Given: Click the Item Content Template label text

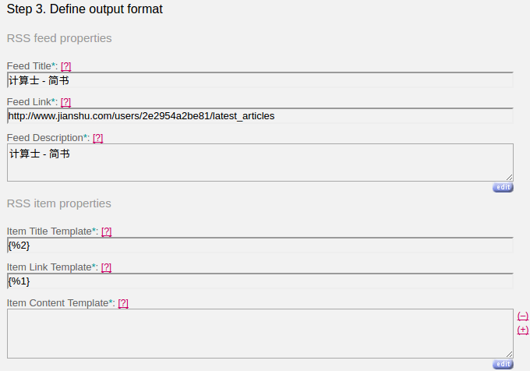Looking at the screenshot, I should click(x=58, y=303).
